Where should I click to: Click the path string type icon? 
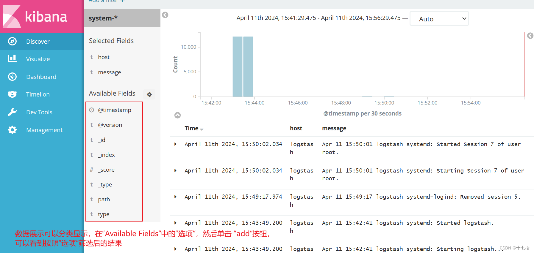point(92,199)
